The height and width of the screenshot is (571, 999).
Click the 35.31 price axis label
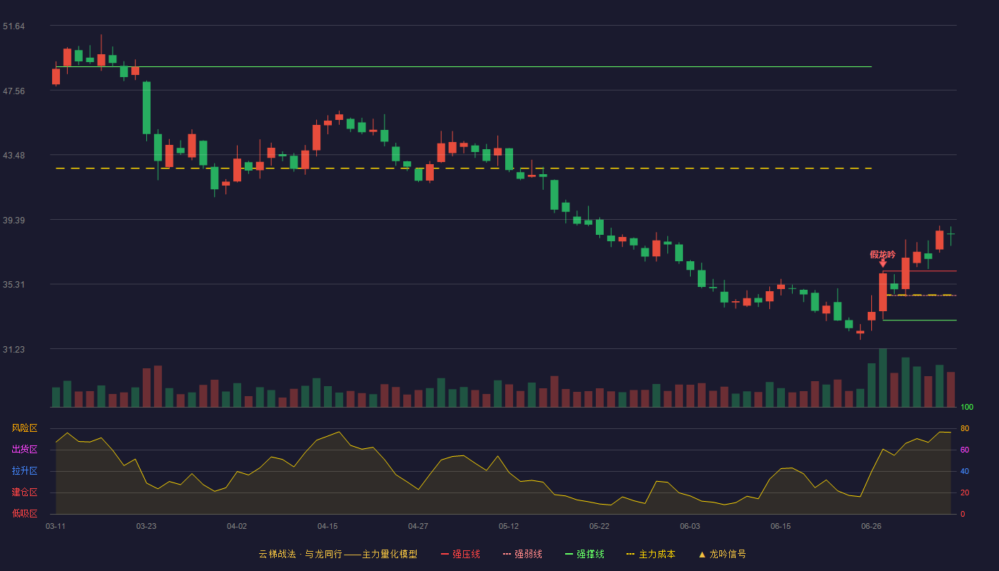pyautogui.click(x=14, y=285)
